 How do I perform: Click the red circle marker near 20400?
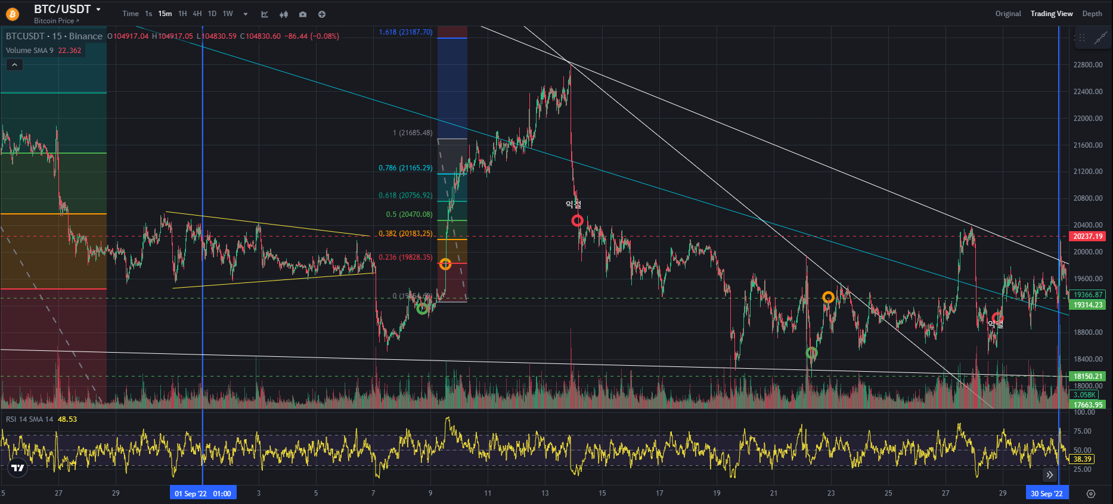pos(577,221)
